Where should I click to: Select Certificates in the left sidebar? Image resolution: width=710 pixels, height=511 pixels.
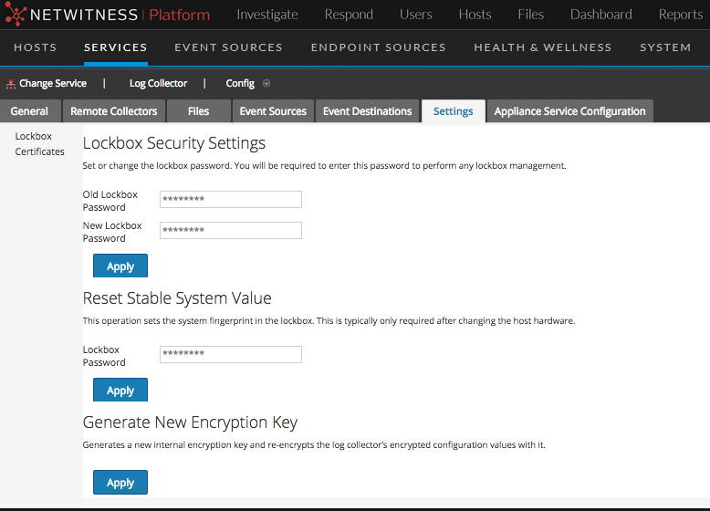coord(39,151)
